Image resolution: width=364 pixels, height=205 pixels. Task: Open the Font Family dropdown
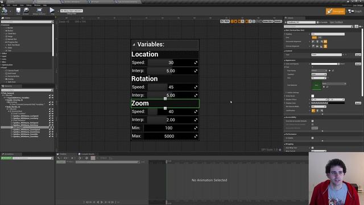(319, 71)
